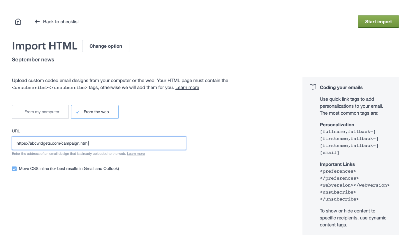Screen dimensions: 412x250
Task: Click the Important Links heading
Action: (x=337, y=164)
